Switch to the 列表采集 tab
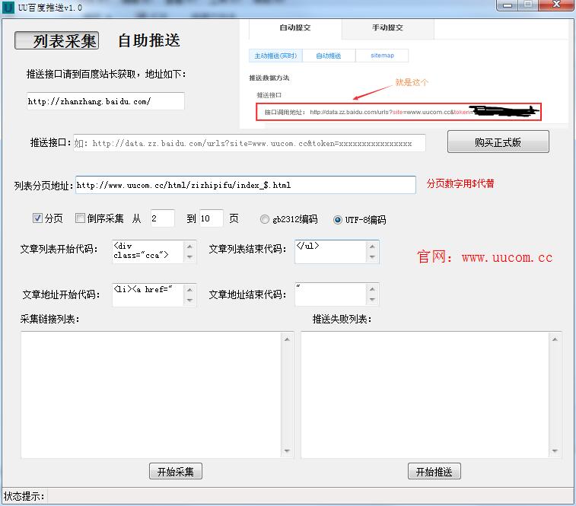The image size is (576, 506). 57,41
